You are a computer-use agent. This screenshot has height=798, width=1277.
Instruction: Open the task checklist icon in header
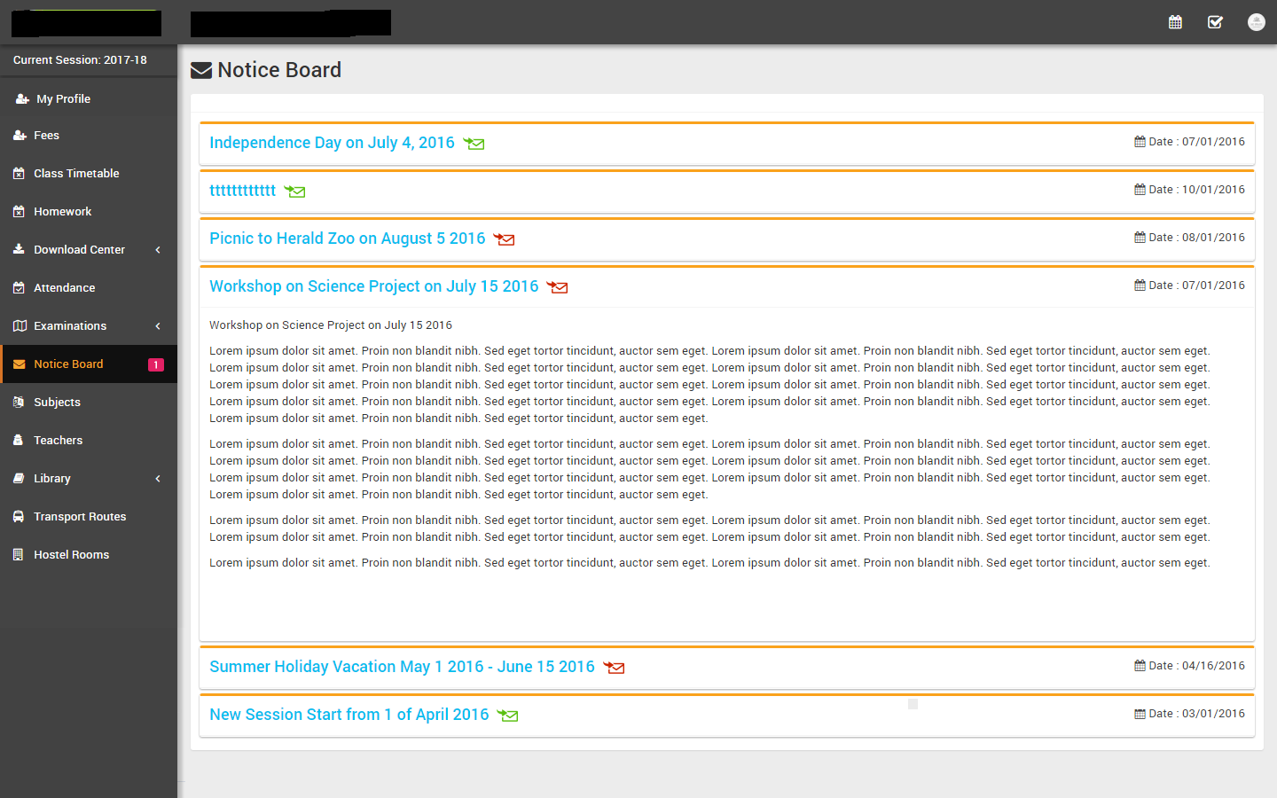[x=1215, y=22]
